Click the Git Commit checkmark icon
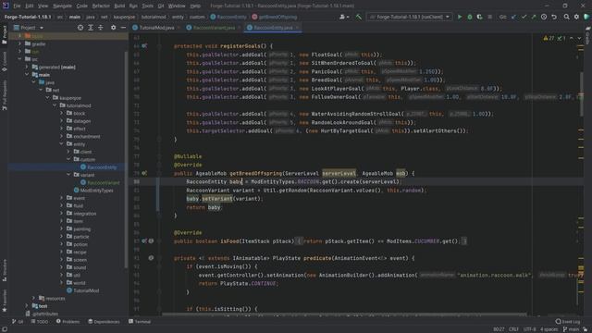Viewport: 592px width, 333px height. coord(524,17)
